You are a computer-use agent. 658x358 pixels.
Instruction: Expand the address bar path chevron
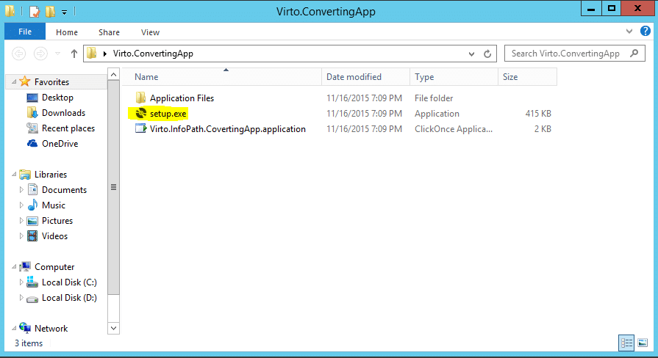(105, 54)
